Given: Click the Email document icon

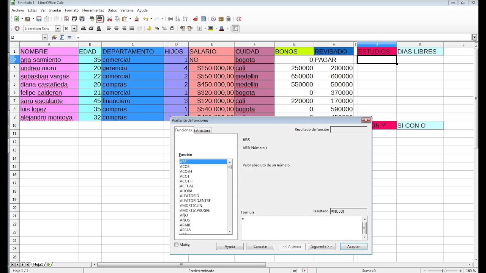Looking at the screenshot, I should click(x=46, y=19).
